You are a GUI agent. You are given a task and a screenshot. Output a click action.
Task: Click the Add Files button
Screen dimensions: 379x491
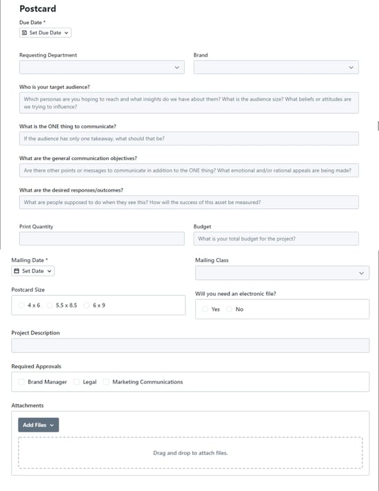point(39,425)
